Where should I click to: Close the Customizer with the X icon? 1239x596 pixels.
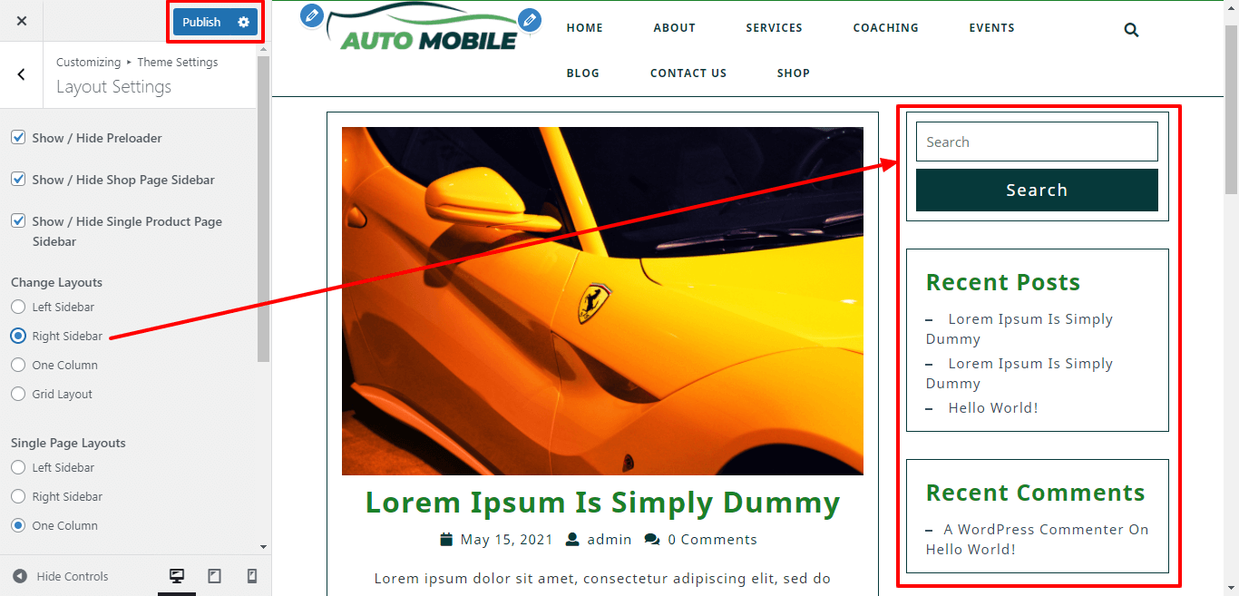(x=22, y=21)
